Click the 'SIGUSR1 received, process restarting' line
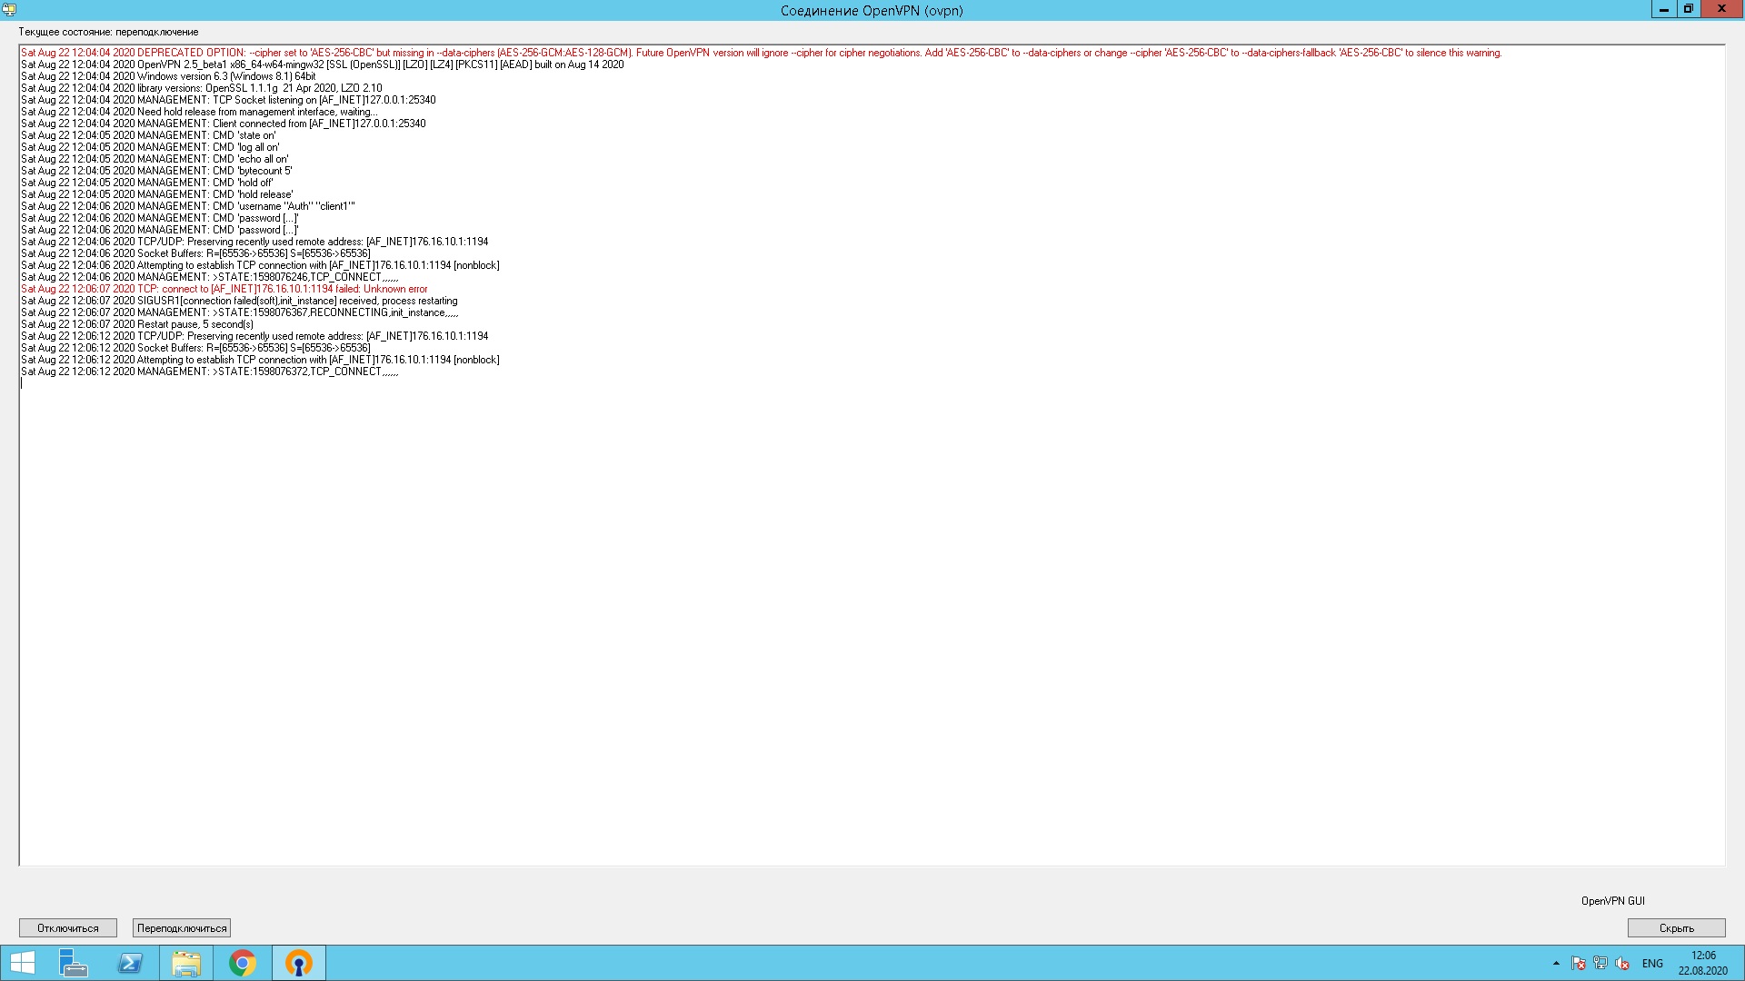Screen dimensions: 1745x981 click(x=239, y=301)
